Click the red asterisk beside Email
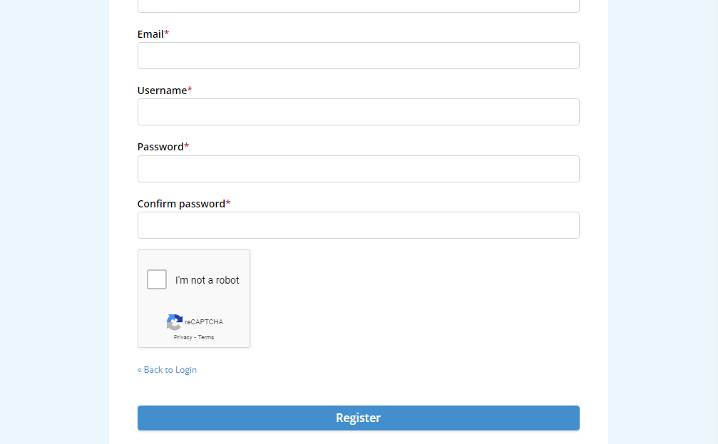718x444 pixels. (x=167, y=33)
